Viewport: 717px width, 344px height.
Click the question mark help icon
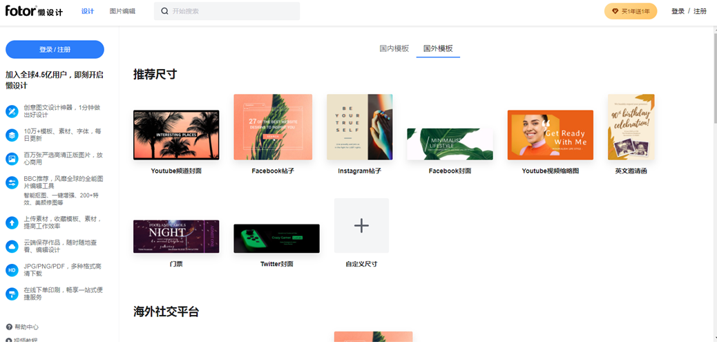point(9,327)
